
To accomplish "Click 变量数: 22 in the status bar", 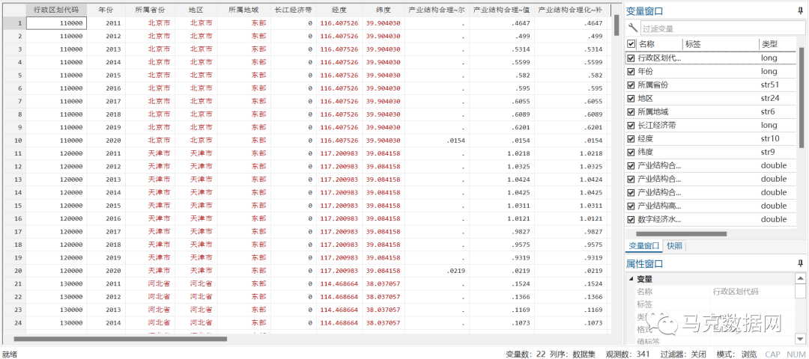I will pyautogui.click(x=525, y=354).
